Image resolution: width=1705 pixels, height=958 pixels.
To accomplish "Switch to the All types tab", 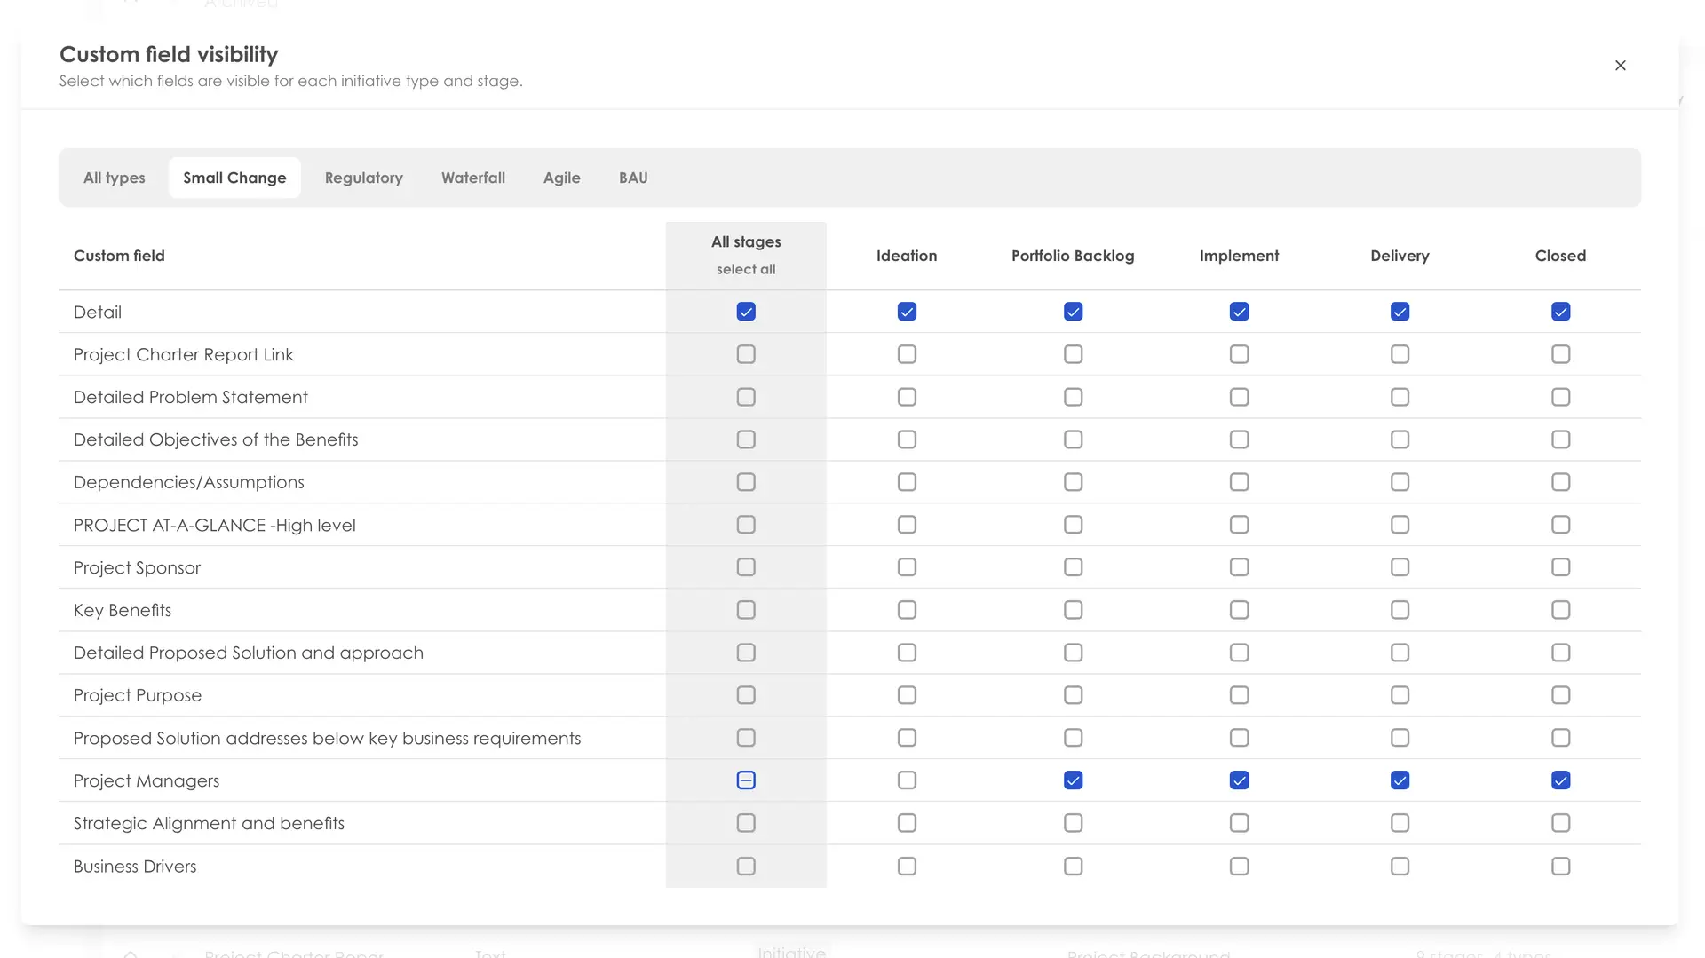I will coord(115,178).
